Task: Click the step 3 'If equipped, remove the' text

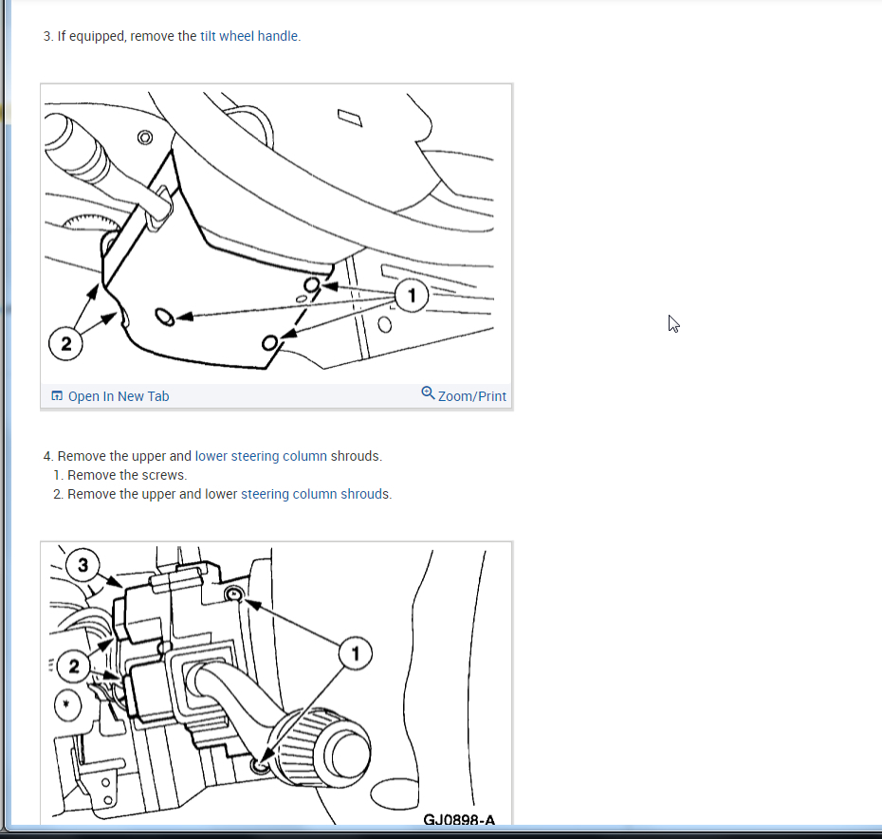Action: click(127, 36)
